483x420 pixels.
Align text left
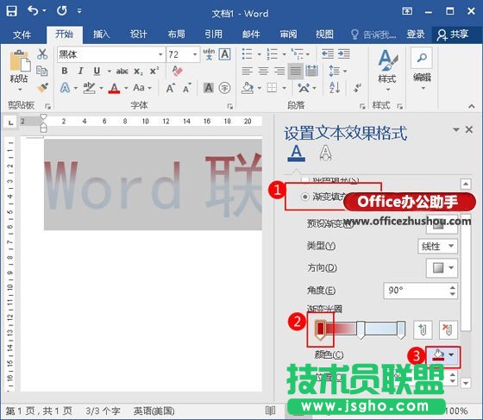247,71
